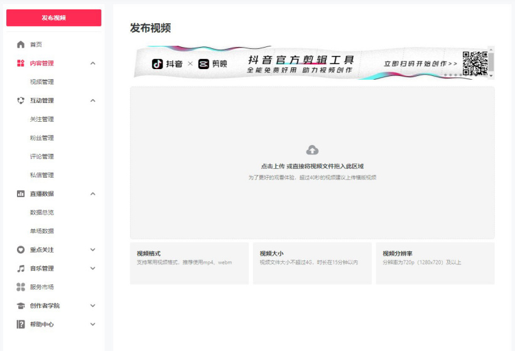Click banner scrollbar down arrow
The width and height of the screenshot is (515, 351).
pos(491,76)
